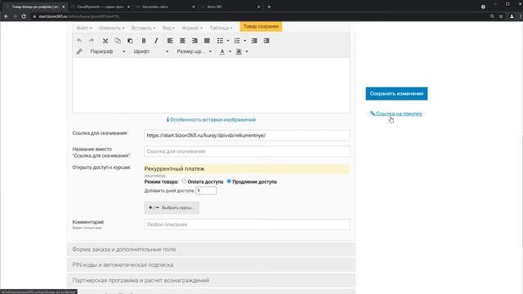Open bulleted list style dropdown arrow
The width and height of the screenshot is (523, 294).
coord(228,41)
